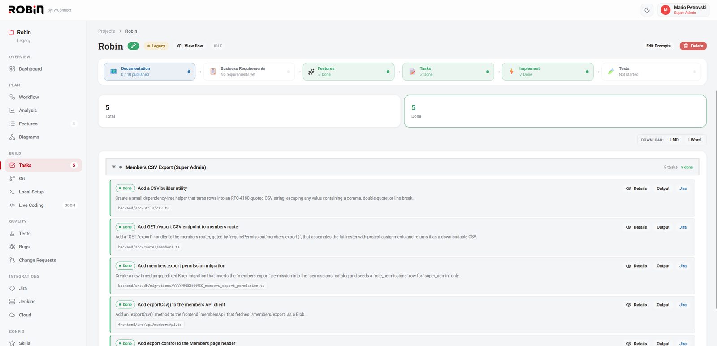
Task: View Output for Add GET /export CSV endpoint
Action: (x=663, y=227)
